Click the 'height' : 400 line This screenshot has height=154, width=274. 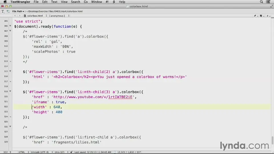47,112
